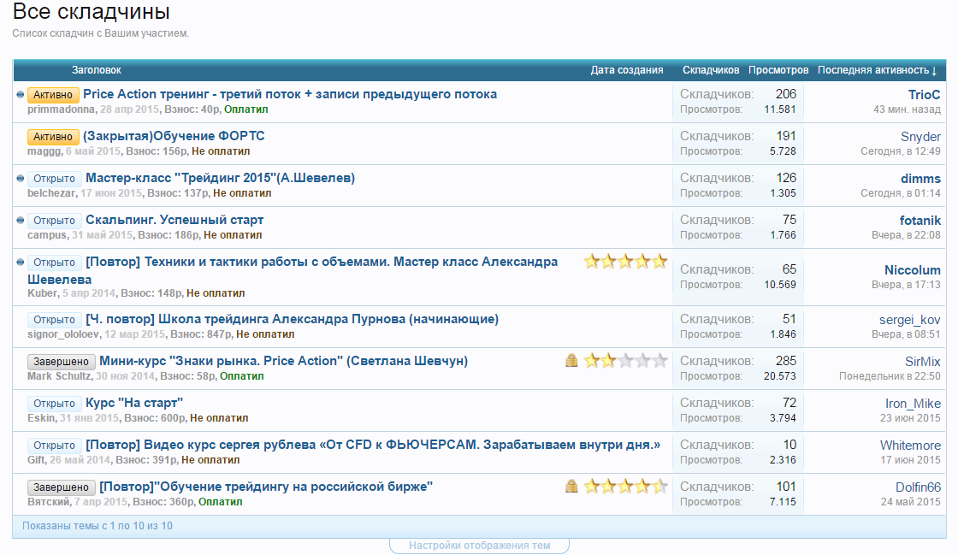Click the Открыто label on Школа трейдинга Пурнова
This screenshot has width=958, height=555.
click(x=55, y=319)
